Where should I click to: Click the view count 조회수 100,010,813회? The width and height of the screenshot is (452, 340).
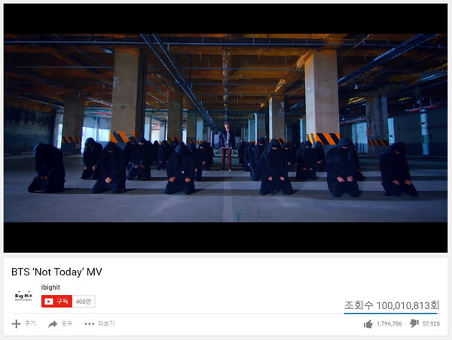pos(392,305)
